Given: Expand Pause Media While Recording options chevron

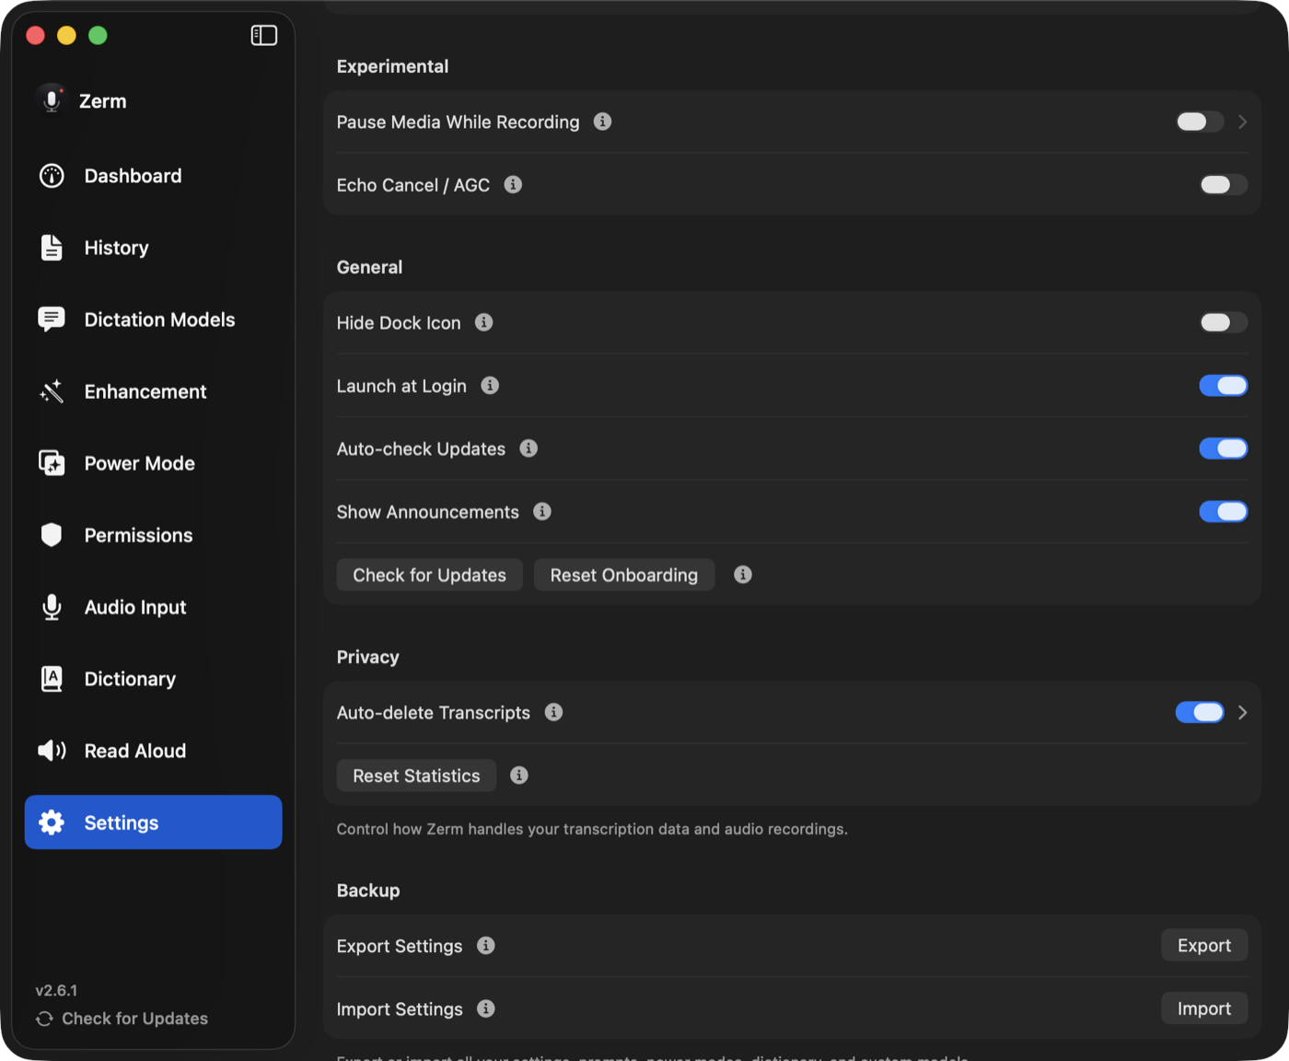Looking at the screenshot, I should [1243, 122].
